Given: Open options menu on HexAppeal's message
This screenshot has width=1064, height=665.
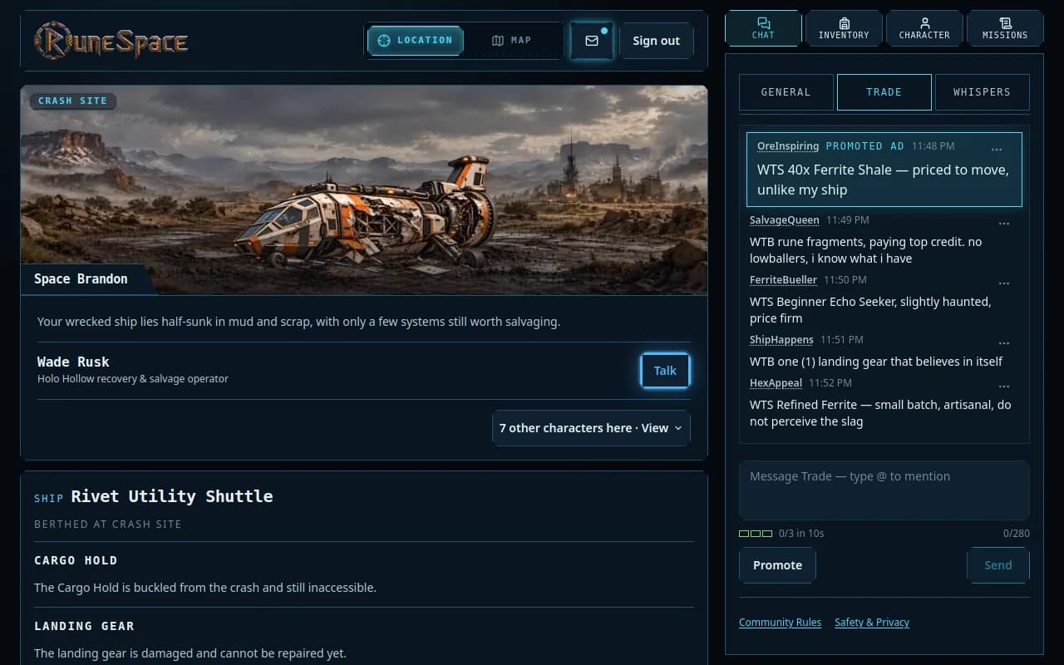Looking at the screenshot, I should [1004, 387].
